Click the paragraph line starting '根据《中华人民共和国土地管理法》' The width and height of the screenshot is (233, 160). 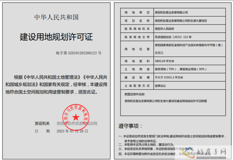[x=61, y=77]
